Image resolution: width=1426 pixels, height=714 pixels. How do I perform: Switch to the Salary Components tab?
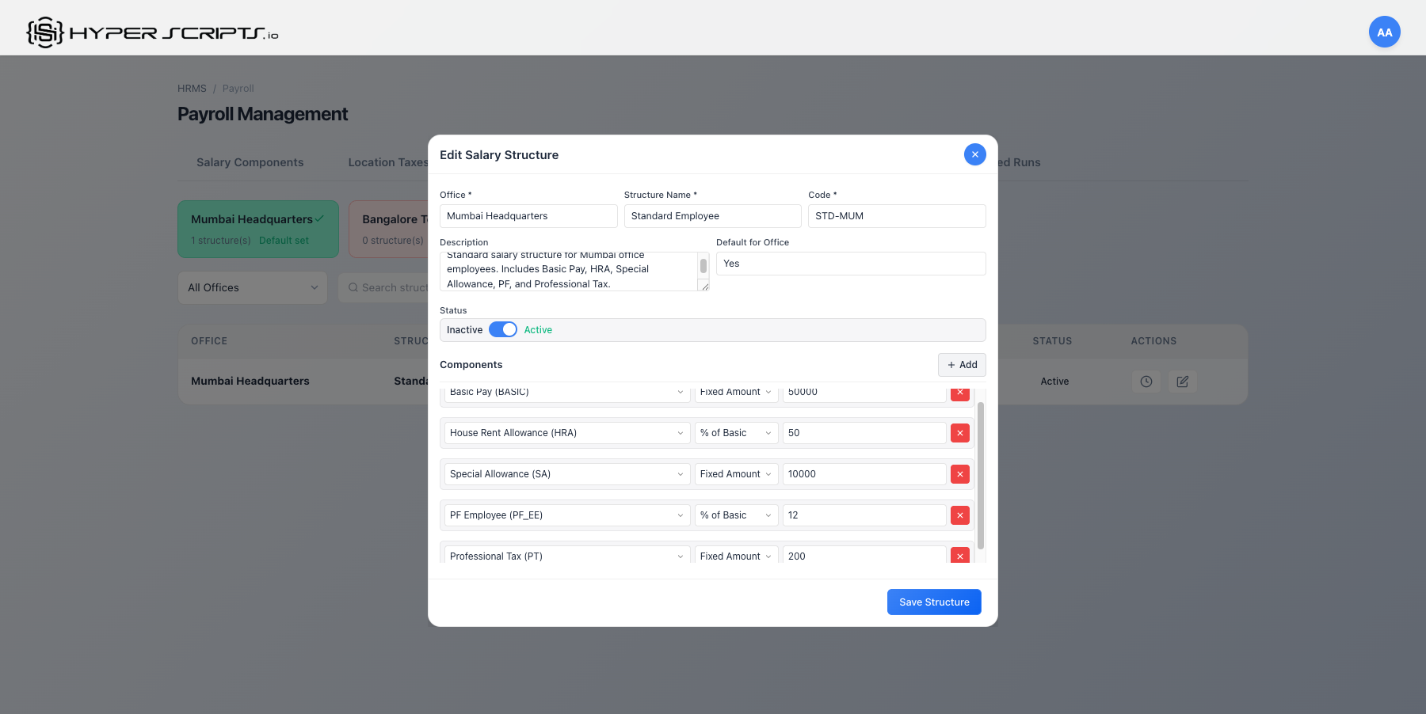[250, 162]
